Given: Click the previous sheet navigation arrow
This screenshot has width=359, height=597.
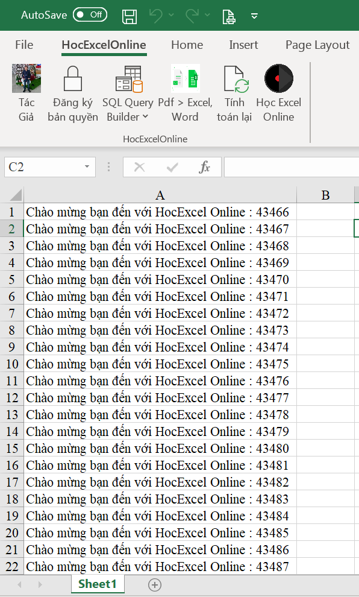Looking at the screenshot, I should [19, 584].
